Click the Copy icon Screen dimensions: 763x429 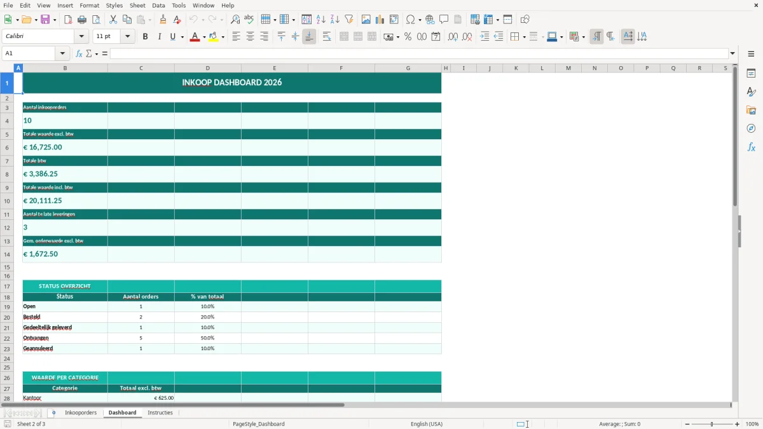tap(127, 20)
